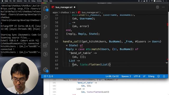Change file encoding via 'UTF-8'

[137, 76]
